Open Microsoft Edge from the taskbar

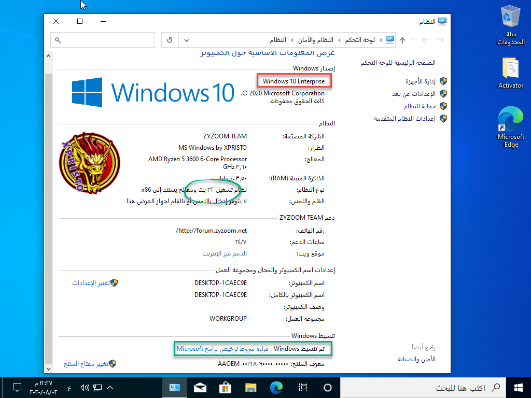point(276,388)
